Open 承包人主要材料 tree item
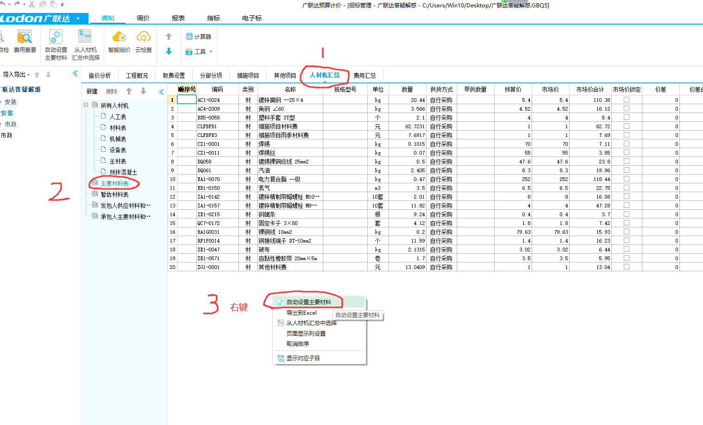This screenshot has width=703, height=425. (x=126, y=216)
